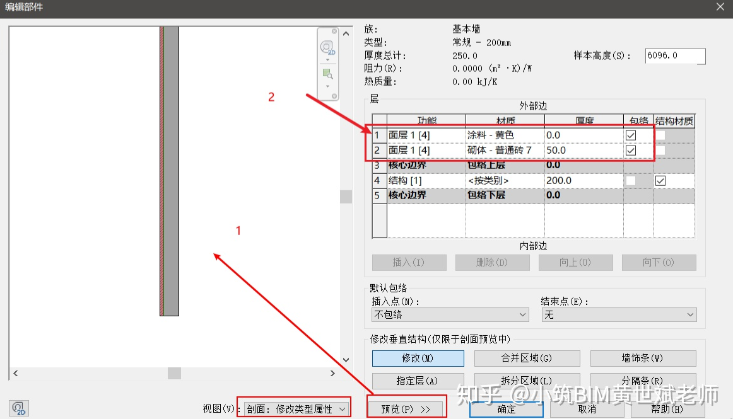733x419 pixels.
Task: Expand the 结束点 dropdown showing 无
Action: coord(619,315)
